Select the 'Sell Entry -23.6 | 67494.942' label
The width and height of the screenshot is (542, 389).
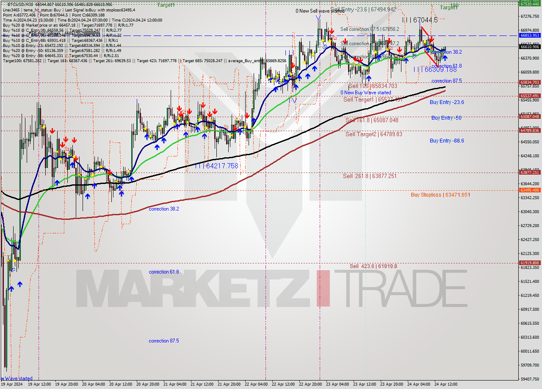click(363, 9)
